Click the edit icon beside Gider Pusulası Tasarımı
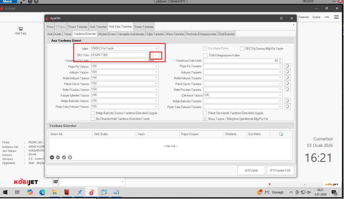The height and width of the screenshot is (199, 344). click(x=287, y=89)
